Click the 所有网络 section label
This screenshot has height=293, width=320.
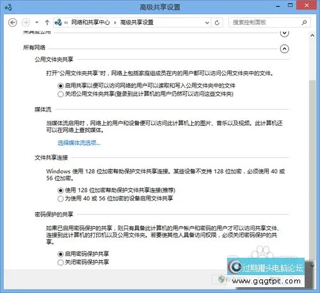click(x=34, y=47)
